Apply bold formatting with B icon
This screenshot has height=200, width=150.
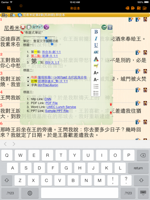point(96,32)
